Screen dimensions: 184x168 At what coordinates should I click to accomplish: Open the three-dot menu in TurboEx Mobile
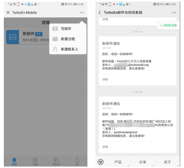click(x=82, y=13)
